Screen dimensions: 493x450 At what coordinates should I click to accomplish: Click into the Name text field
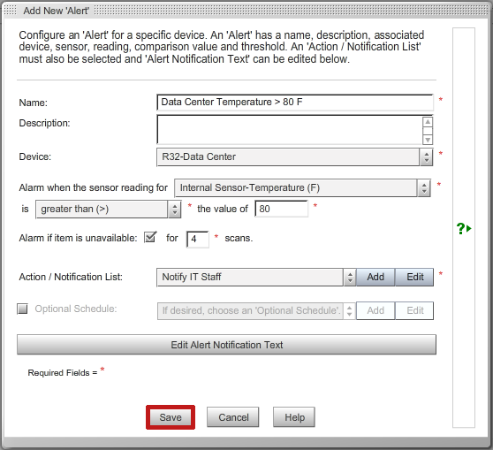click(x=295, y=103)
